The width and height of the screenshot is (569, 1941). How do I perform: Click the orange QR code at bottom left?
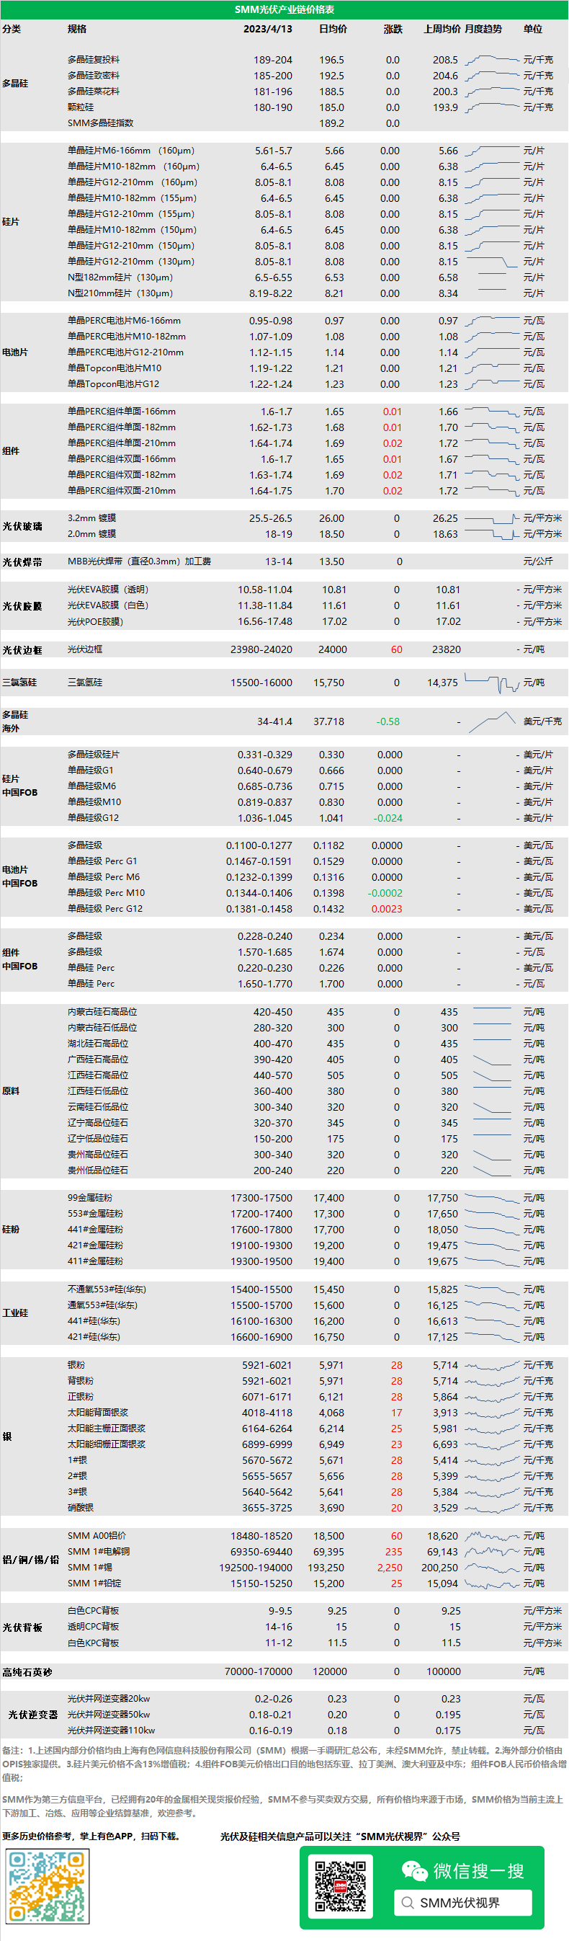point(47,1887)
